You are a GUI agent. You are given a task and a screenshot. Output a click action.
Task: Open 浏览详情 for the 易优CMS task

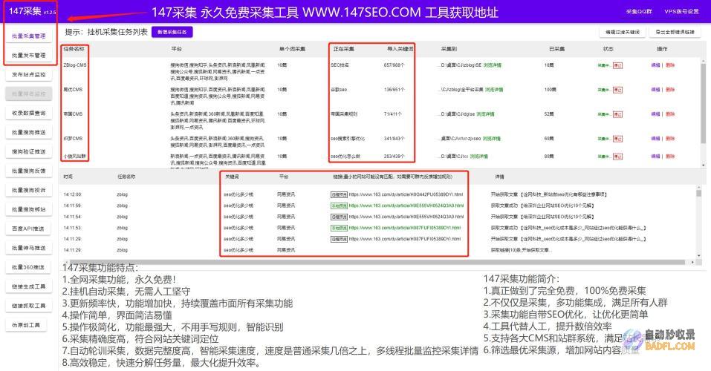494,90
